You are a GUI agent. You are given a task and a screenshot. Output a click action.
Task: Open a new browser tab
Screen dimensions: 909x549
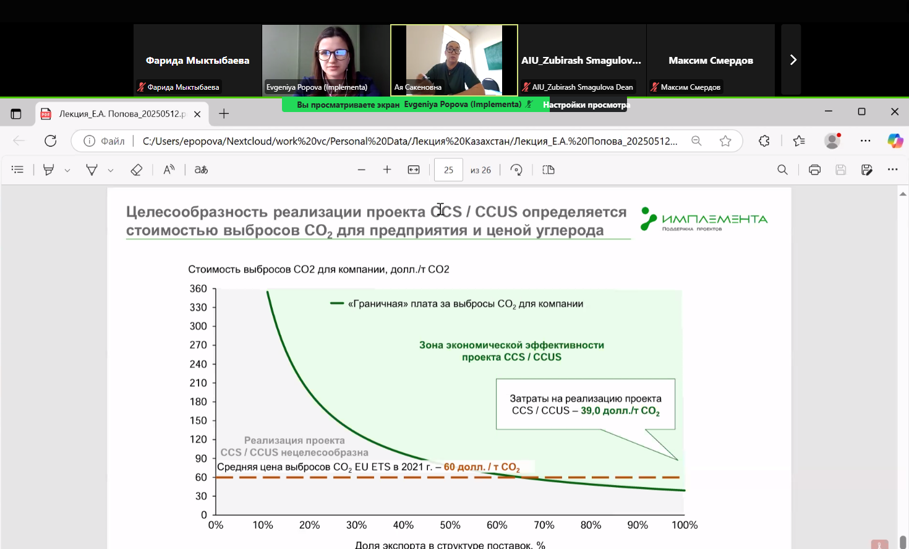click(224, 114)
